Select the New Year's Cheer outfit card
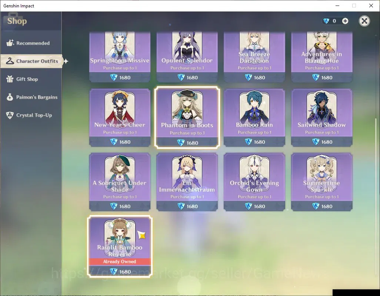Screen dimensions: 380x296 coord(120,118)
